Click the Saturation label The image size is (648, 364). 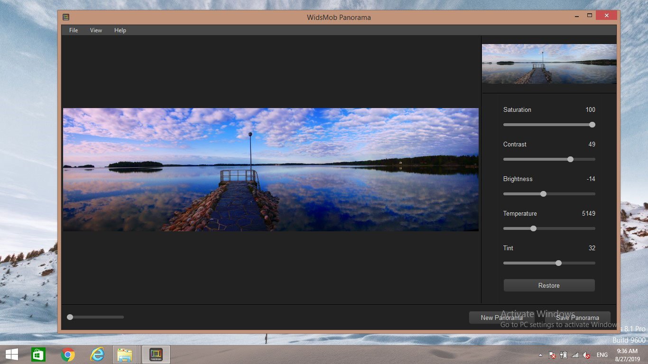click(x=517, y=109)
